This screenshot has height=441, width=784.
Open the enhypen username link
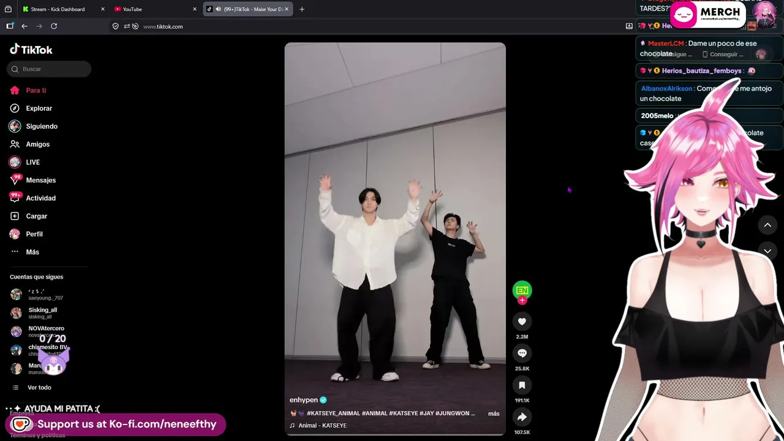[304, 400]
